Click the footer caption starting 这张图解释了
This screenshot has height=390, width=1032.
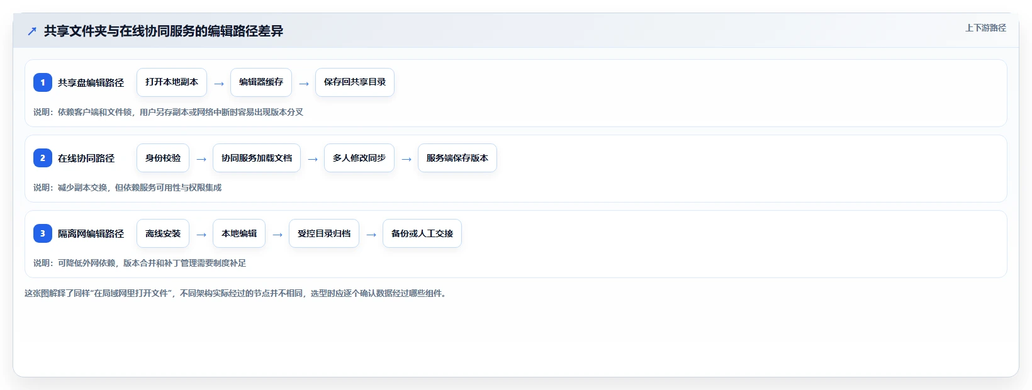pos(237,293)
